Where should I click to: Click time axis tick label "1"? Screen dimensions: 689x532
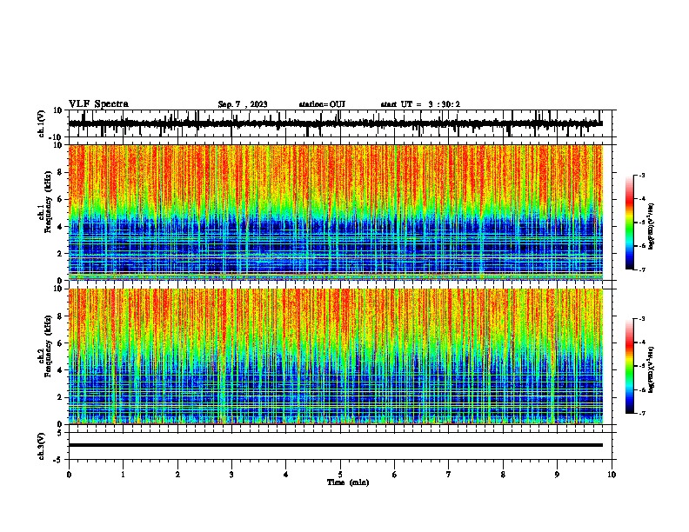click(x=123, y=475)
